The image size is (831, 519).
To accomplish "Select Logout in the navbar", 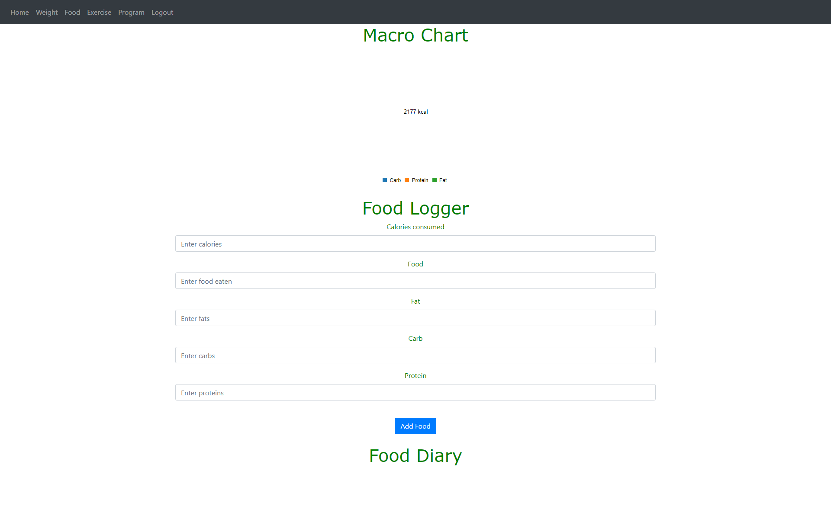I will [x=162, y=12].
